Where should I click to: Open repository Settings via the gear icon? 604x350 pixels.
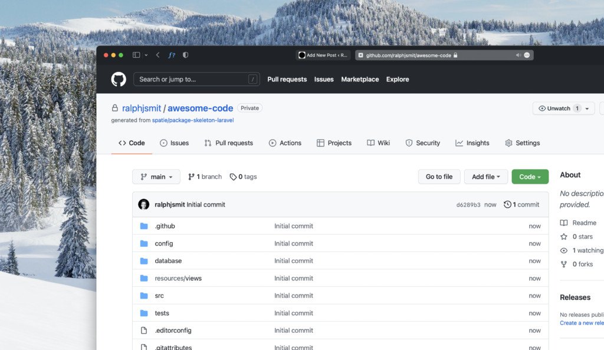point(508,143)
